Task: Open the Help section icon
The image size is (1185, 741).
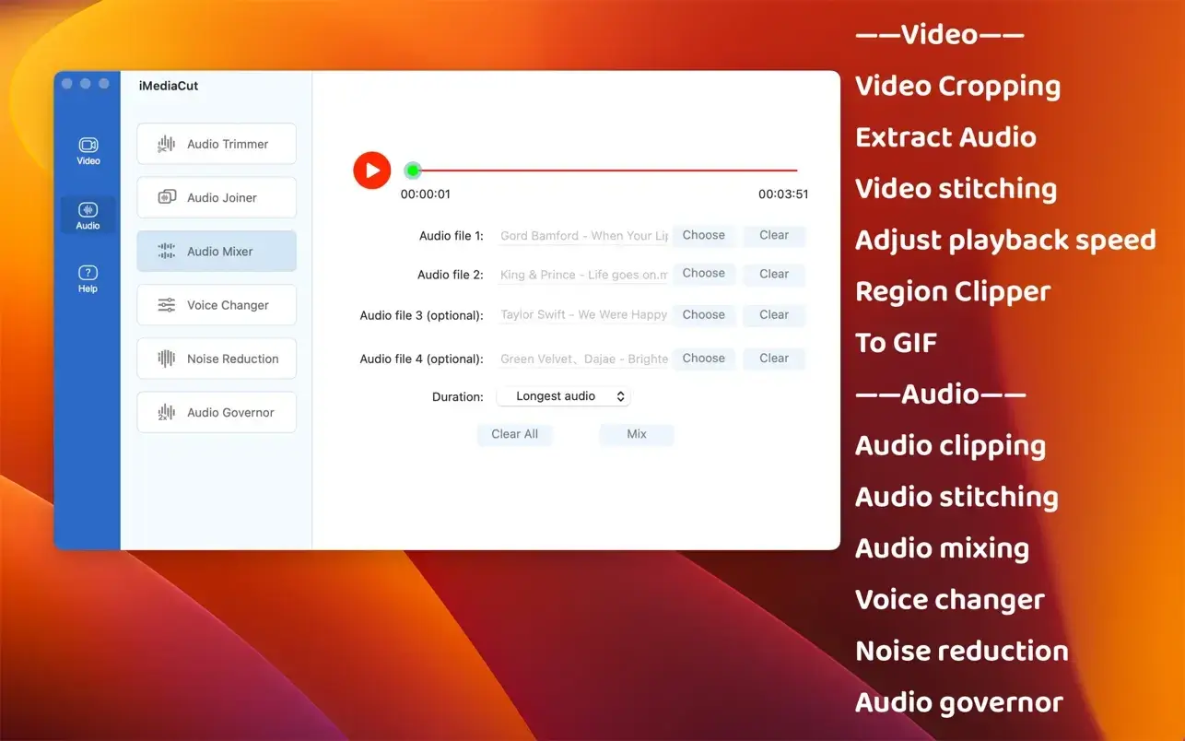Action: tap(88, 278)
